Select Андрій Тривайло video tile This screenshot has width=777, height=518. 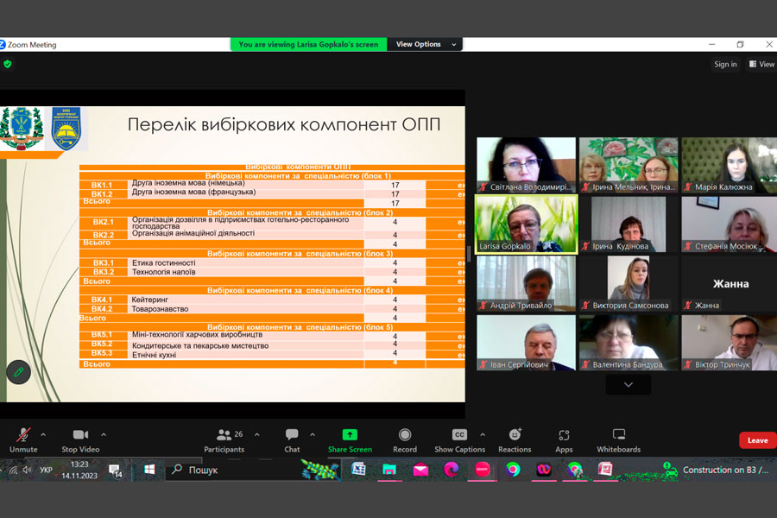(527, 283)
